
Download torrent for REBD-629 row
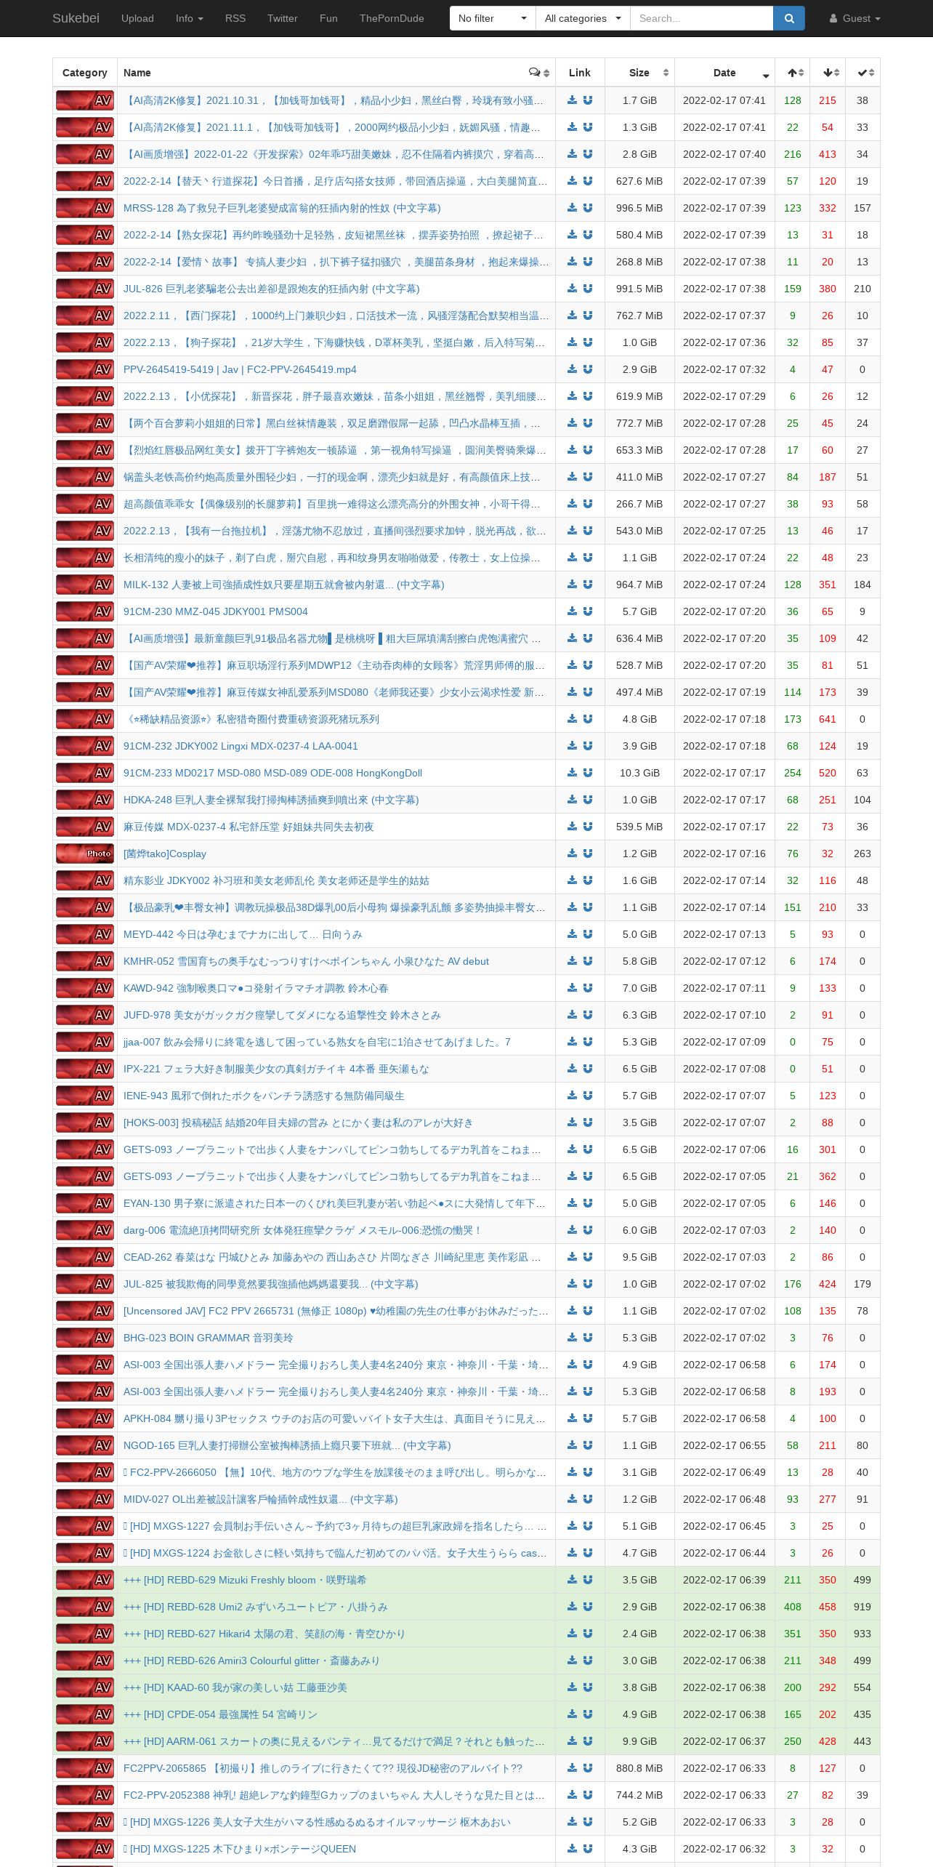(x=572, y=1580)
